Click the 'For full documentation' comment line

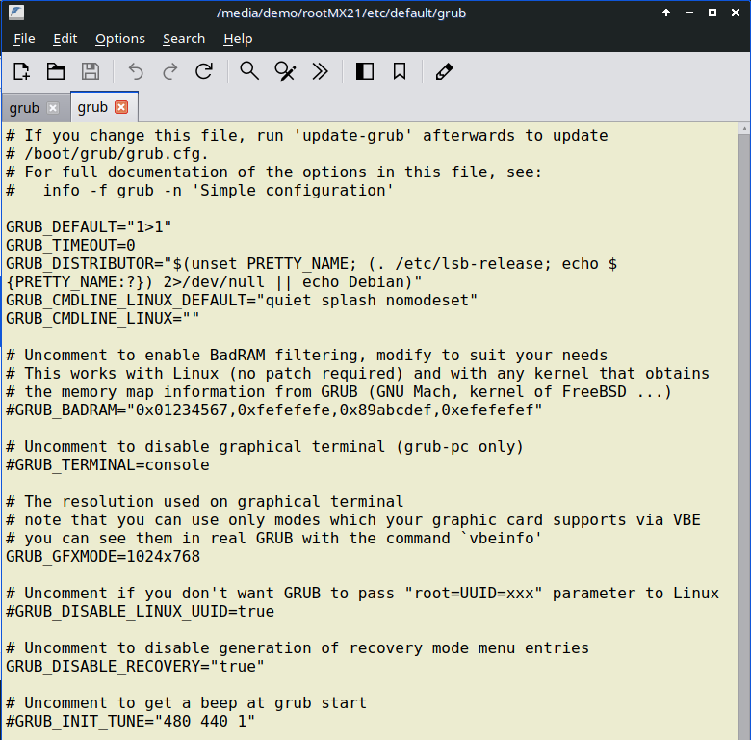274,172
